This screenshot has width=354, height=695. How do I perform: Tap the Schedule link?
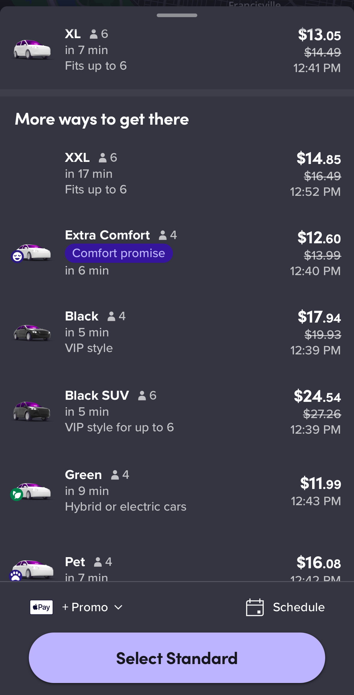[298, 607]
